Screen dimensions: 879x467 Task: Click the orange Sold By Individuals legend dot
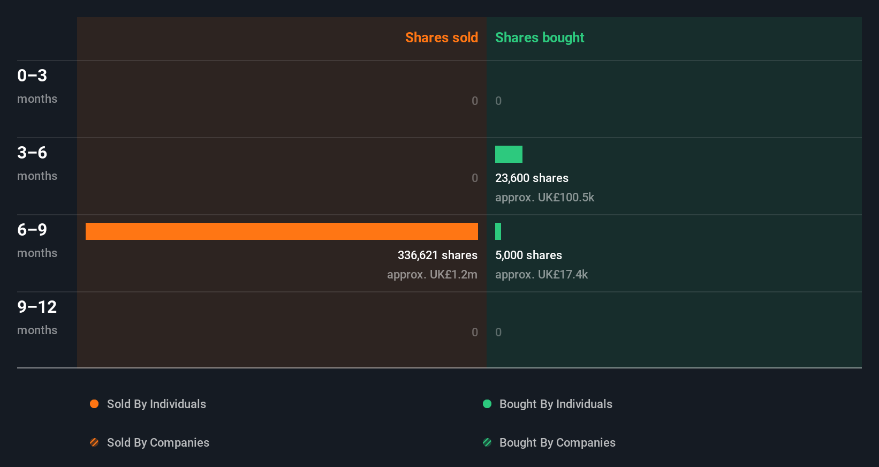point(94,404)
